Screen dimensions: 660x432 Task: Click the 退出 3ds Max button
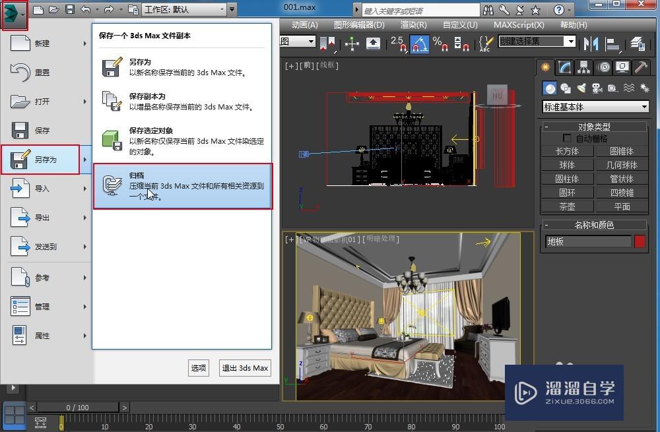pyautogui.click(x=245, y=368)
